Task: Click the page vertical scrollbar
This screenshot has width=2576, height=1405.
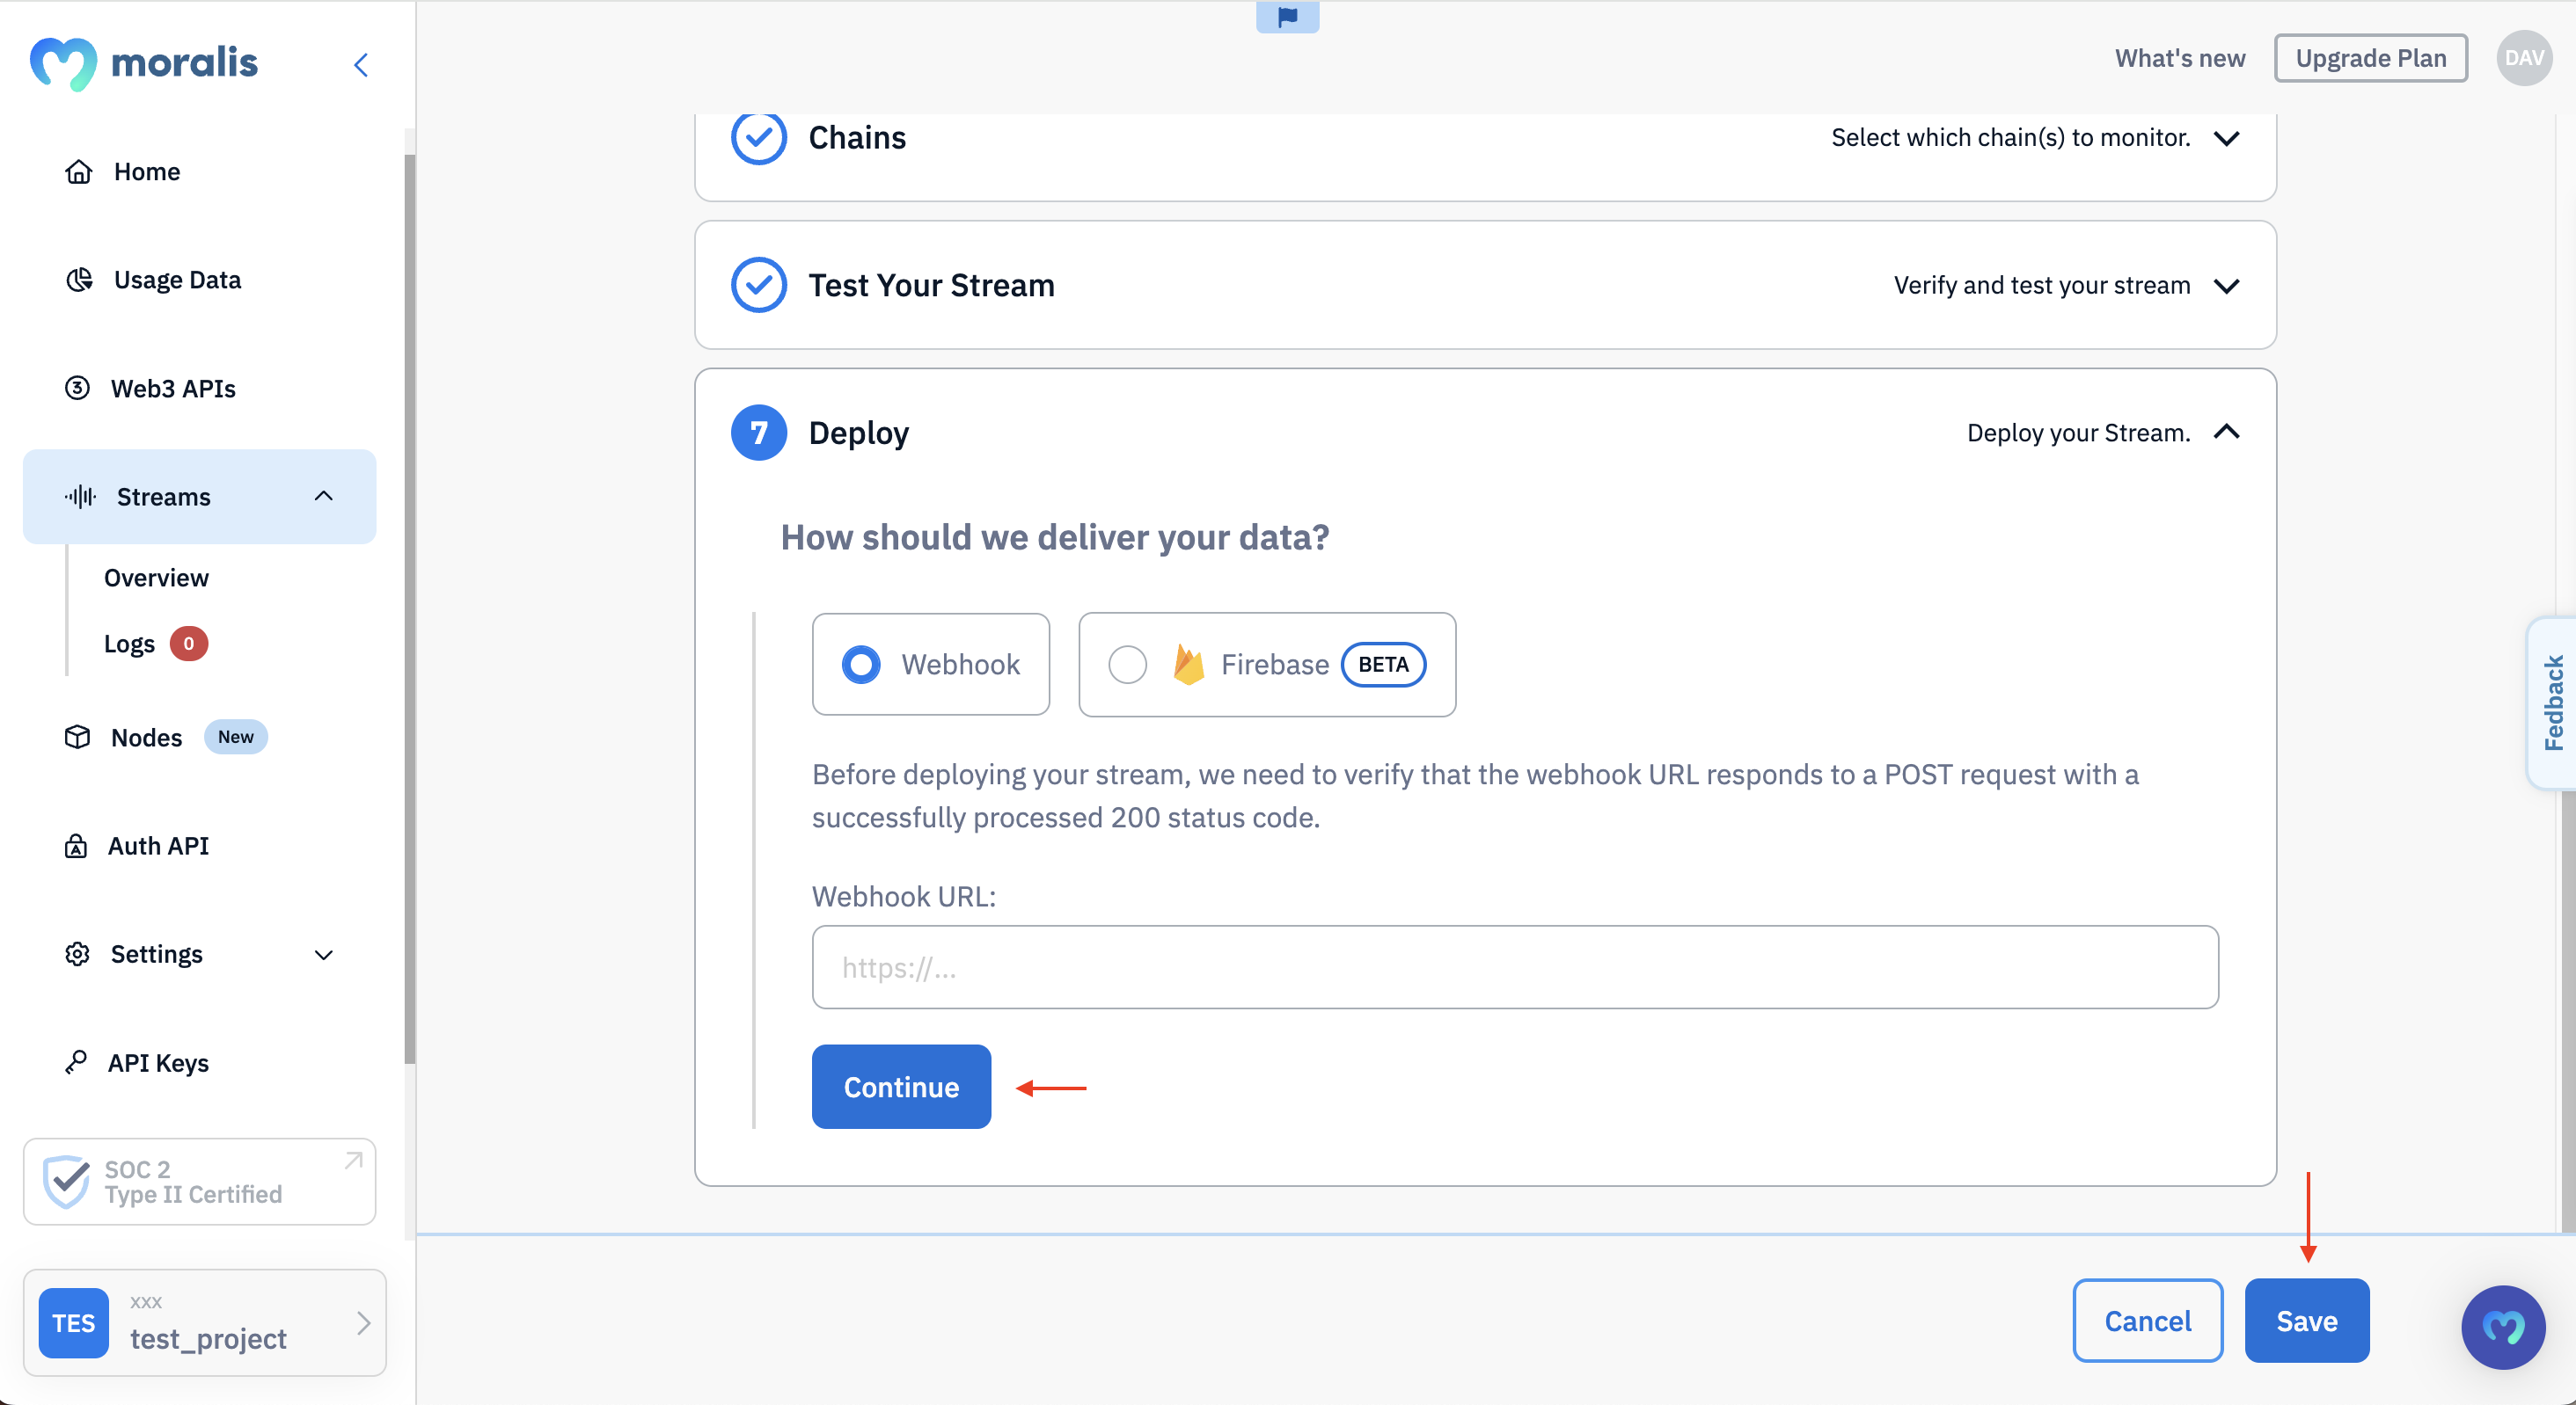Action: [2568, 1009]
